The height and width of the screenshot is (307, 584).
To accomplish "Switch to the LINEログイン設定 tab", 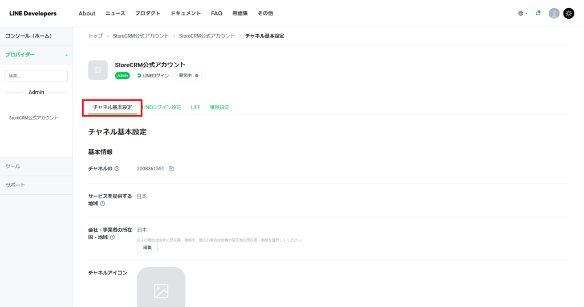I will coord(161,107).
